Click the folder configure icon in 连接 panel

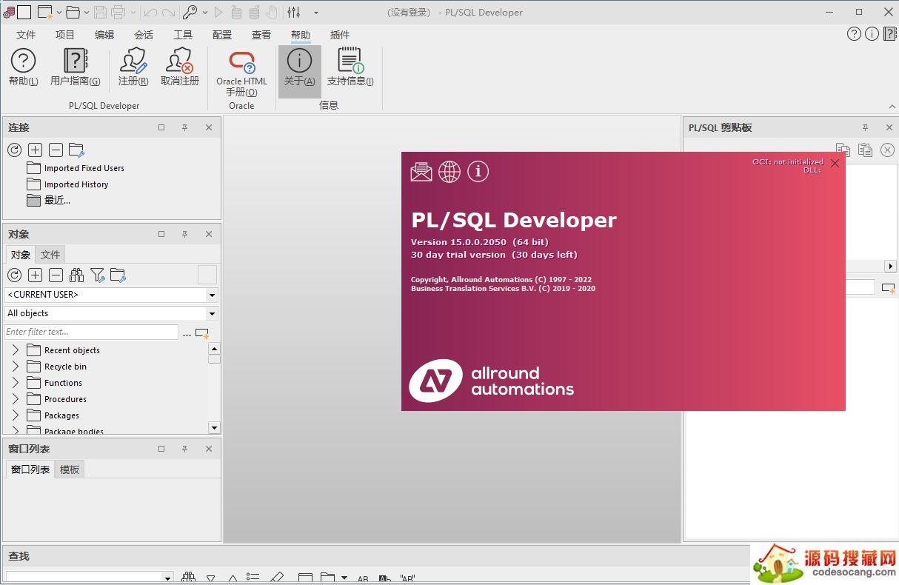coord(76,150)
